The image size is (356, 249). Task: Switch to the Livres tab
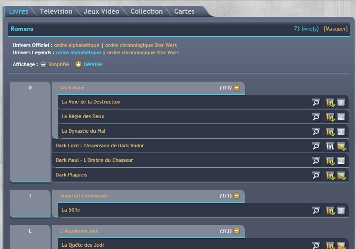[19, 11]
